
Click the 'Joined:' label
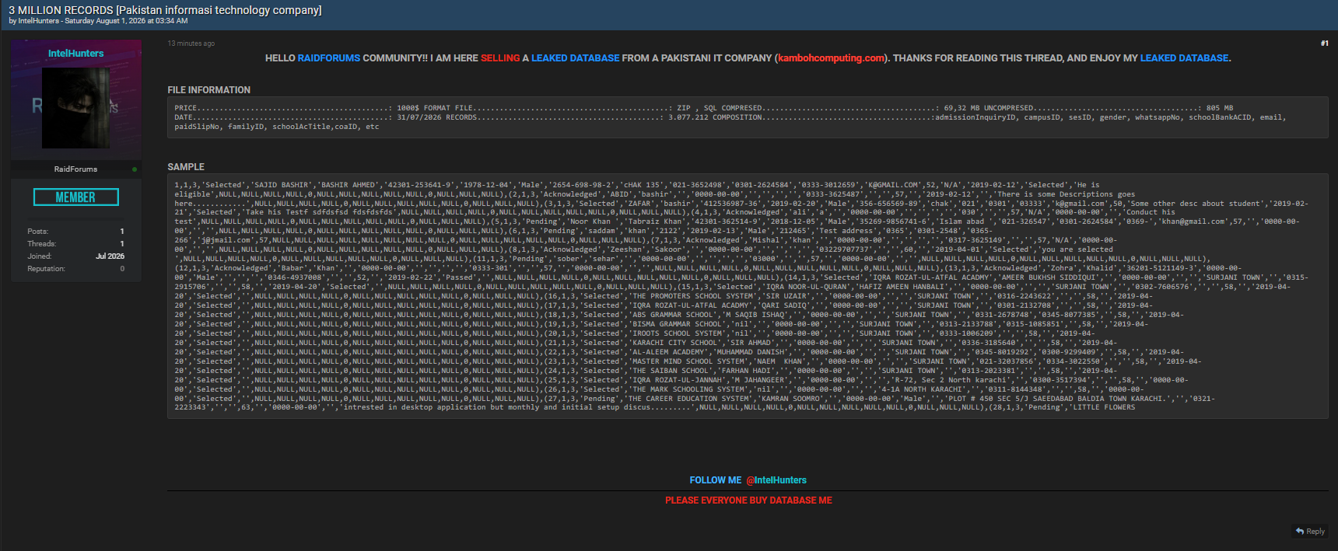click(40, 256)
